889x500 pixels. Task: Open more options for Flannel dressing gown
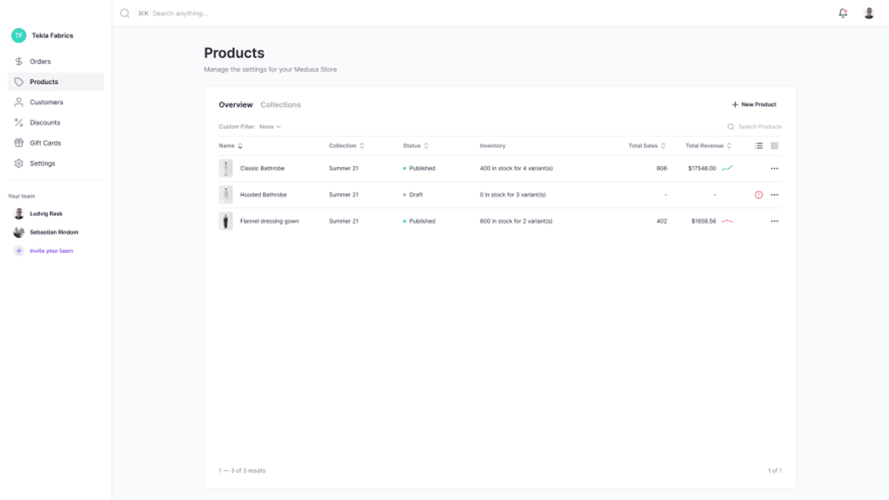tap(774, 222)
